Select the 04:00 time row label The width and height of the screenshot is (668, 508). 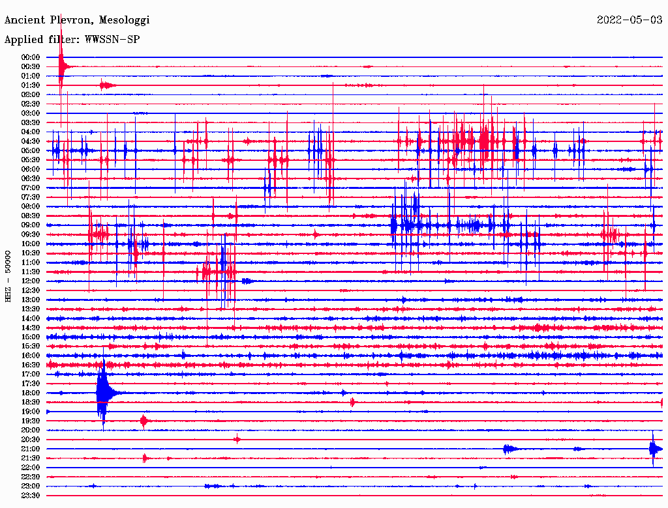pos(31,132)
